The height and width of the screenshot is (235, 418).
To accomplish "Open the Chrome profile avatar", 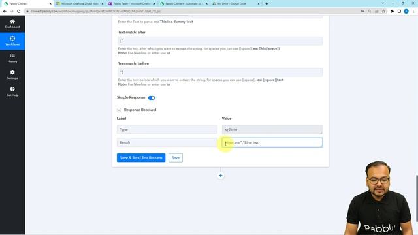I will (406, 11).
